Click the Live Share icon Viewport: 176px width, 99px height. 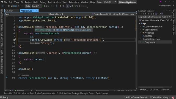(x=160, y=5)
